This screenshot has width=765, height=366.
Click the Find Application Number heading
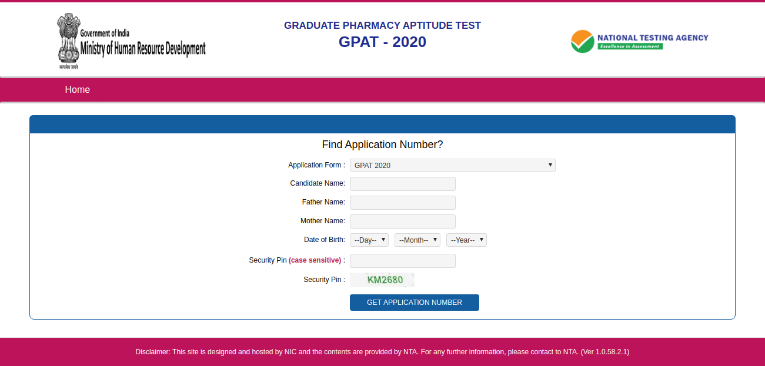pyautogui.click(x=382, y=144)
